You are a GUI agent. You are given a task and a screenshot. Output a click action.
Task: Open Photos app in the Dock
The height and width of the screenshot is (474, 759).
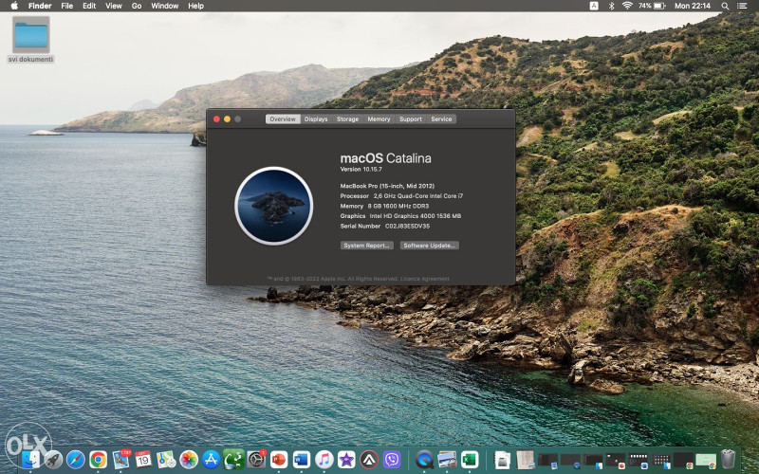[189, 460]
